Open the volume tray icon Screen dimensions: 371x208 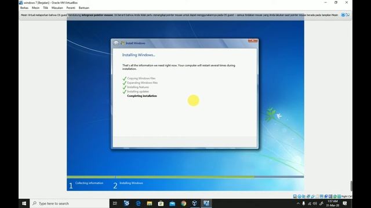(x=315, y=203)
